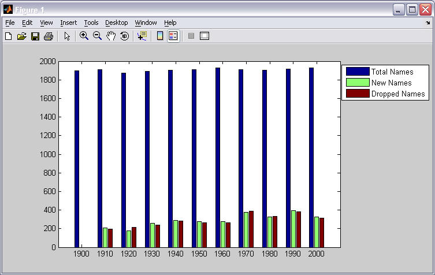Toggle the Insert Colorbar toolbar button

tap(160, 36)
